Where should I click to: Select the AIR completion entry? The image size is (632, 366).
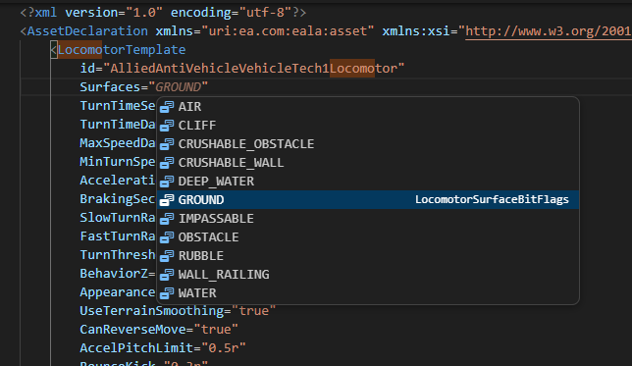368,106
